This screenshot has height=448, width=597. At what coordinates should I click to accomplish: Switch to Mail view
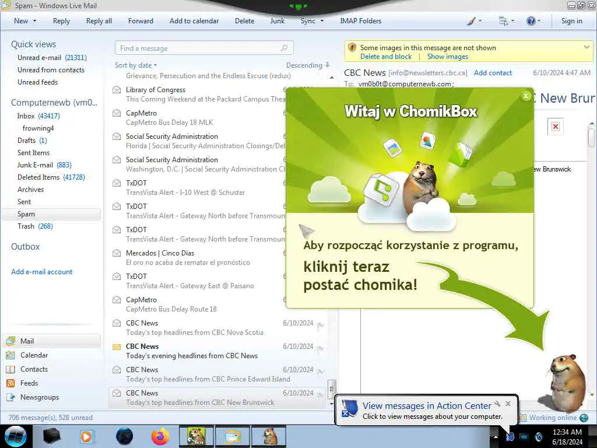pyautogui.click(x=51, y=341)
